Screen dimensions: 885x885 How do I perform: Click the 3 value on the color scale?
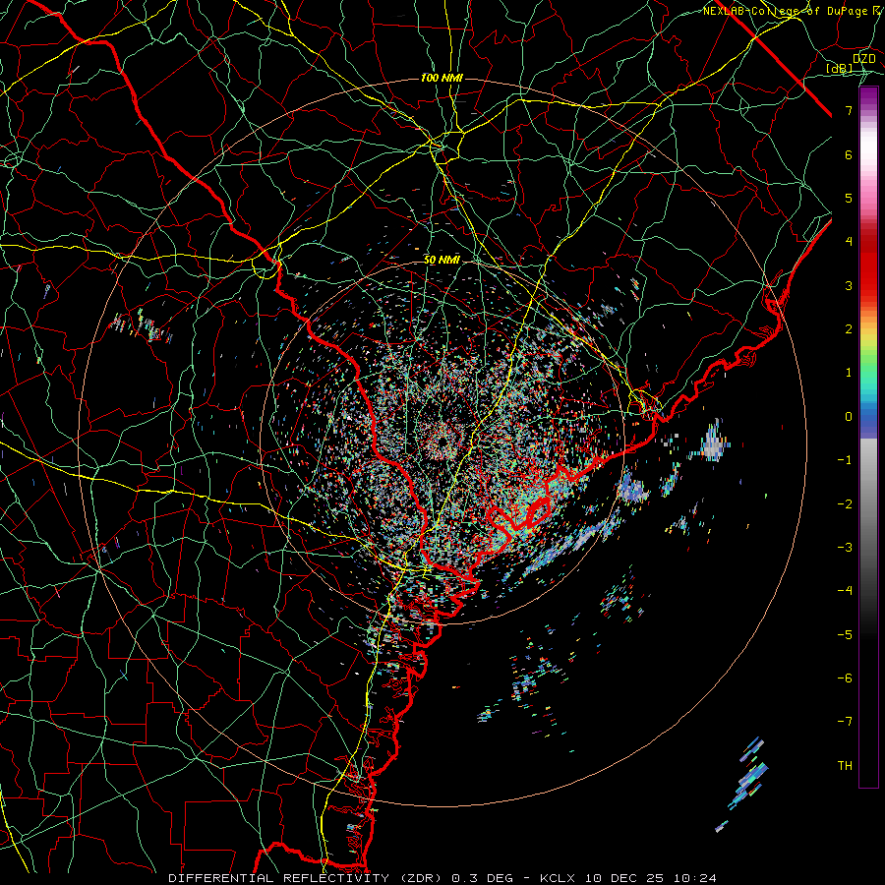point(849,285)
